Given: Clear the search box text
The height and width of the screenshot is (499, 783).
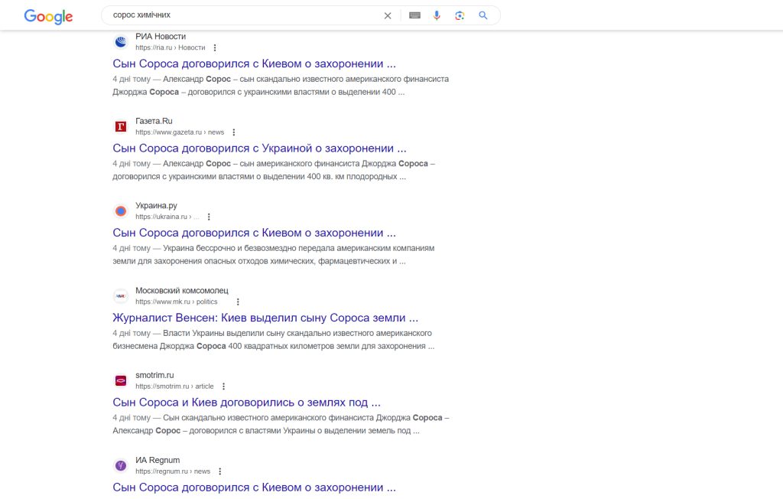Looking at the screenshot, I should click(388, 15).
